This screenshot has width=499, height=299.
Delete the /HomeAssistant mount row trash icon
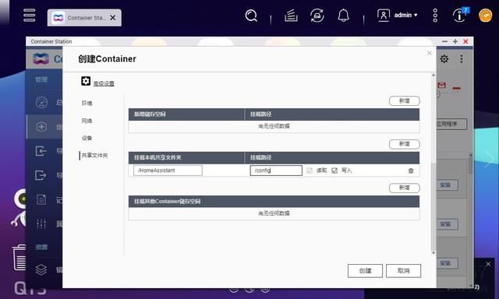tap(411, 171)
